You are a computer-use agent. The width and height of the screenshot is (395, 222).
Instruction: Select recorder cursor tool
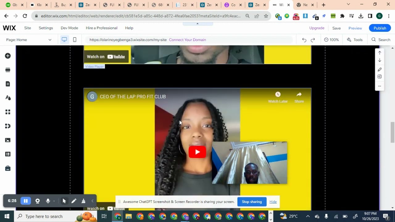tap(64, 201)
